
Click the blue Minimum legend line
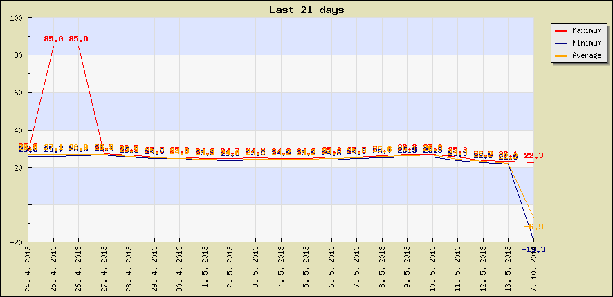560,43
